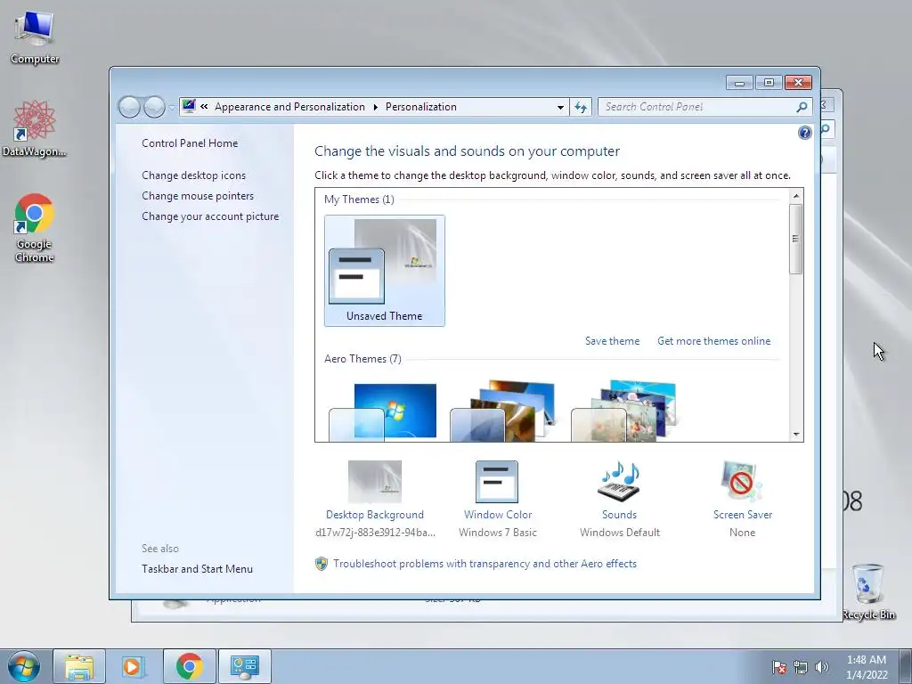
Task: Open Windows Explorer from the taskbar
Action: pyautogui.click(x=79, y=666)
